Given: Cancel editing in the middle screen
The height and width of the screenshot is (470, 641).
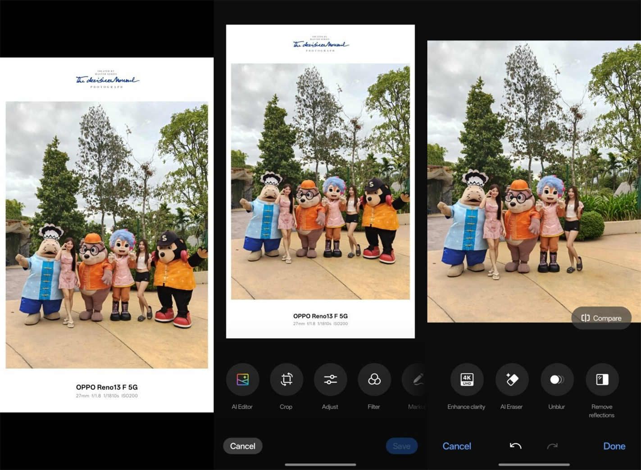Looking at the screenshot, I should (243, 446).
